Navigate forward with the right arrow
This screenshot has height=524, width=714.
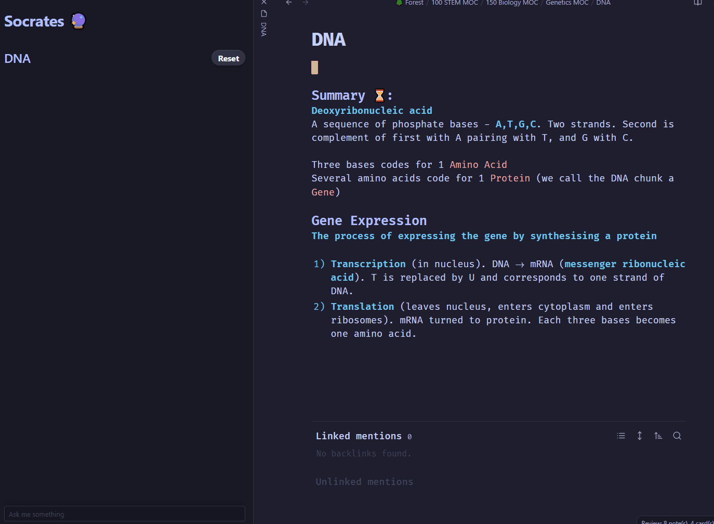(x=306, y=3)
